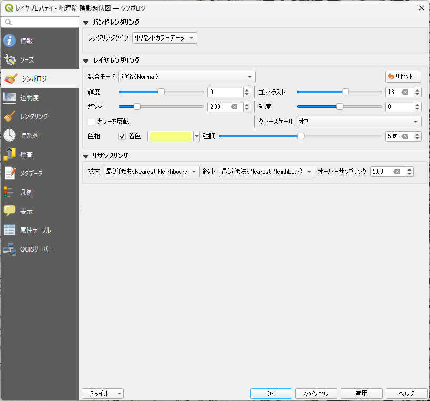430x401 pixels.
Task: Clear the ガンマ value with its clear icon
Action: pyautogui.click(x=234, y=107)
